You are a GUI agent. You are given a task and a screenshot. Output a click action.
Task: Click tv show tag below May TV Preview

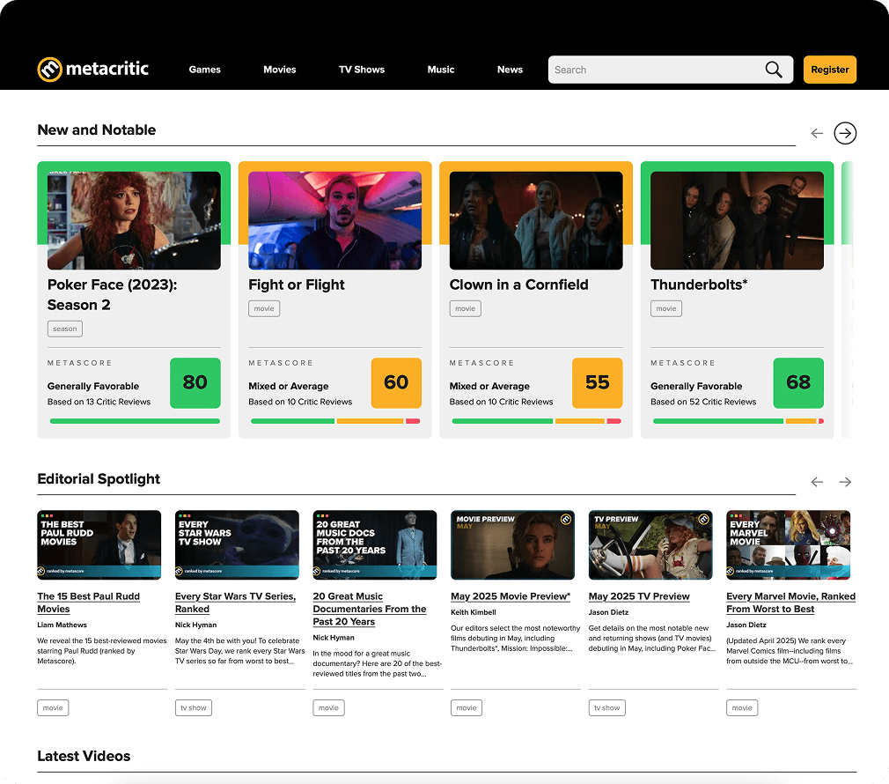(x=606, y=708)
